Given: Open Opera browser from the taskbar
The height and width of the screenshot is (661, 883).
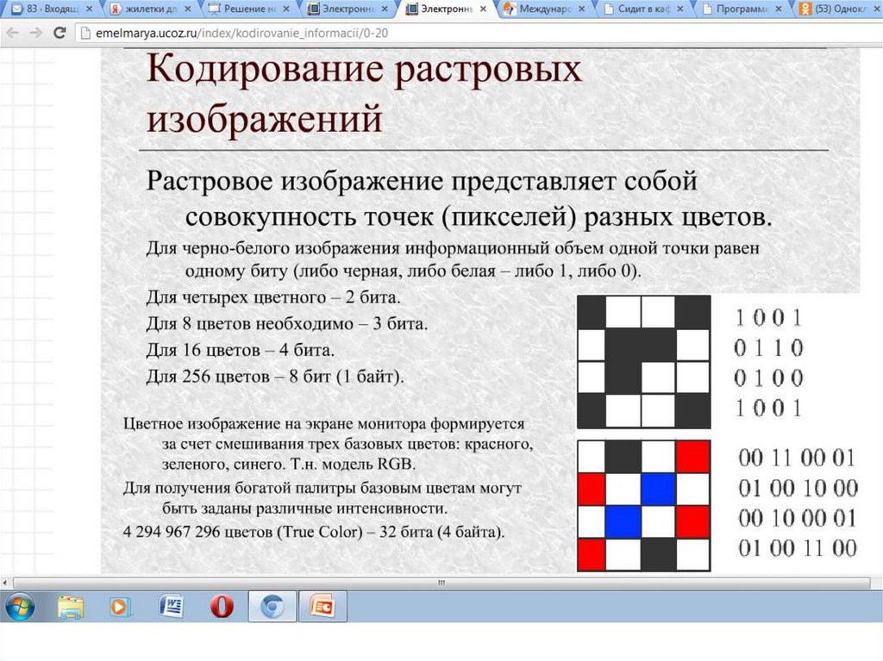Looking at the screenshot, I should (x=222, y=607).
